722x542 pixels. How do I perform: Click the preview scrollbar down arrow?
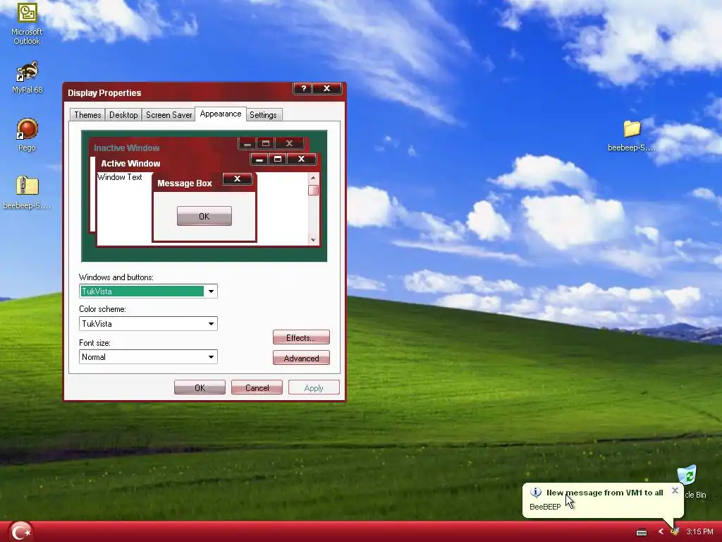tap(313, 240)
